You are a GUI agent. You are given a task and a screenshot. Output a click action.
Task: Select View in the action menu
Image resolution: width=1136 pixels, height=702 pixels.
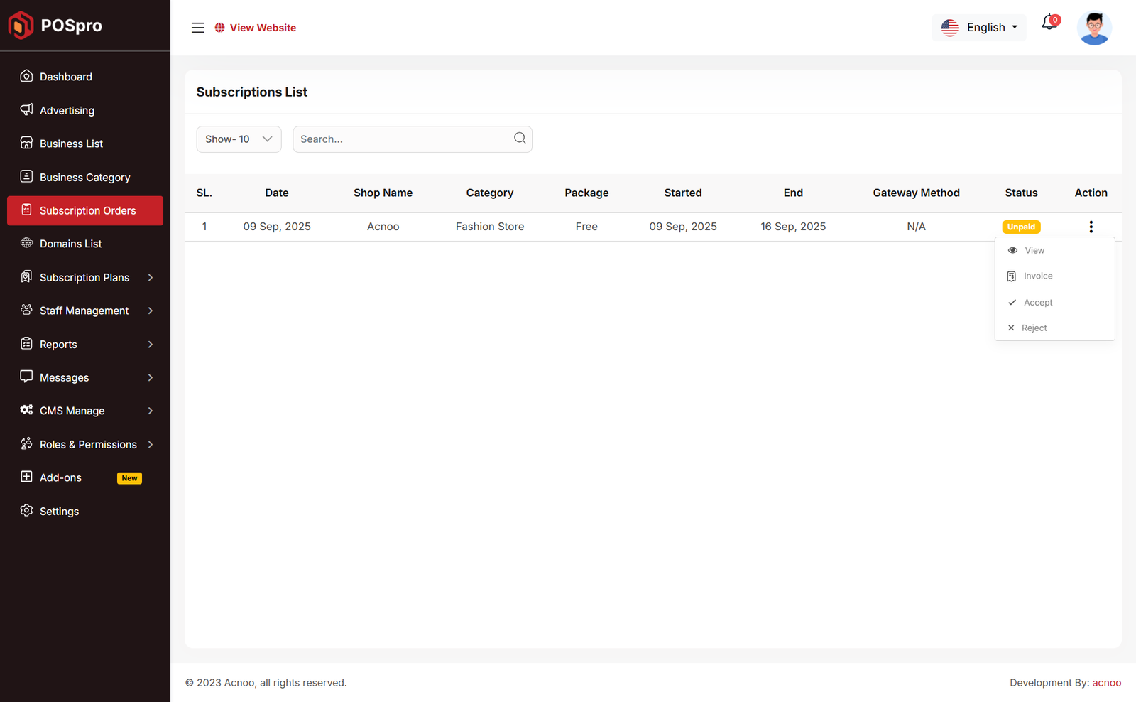(x=1034, y=250)
